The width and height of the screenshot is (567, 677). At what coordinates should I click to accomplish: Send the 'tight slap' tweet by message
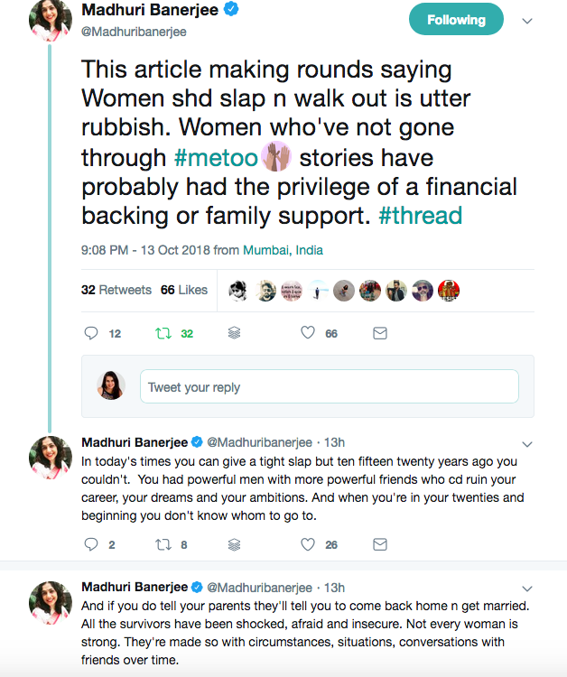pyautogui.click(x=380, y=544)
